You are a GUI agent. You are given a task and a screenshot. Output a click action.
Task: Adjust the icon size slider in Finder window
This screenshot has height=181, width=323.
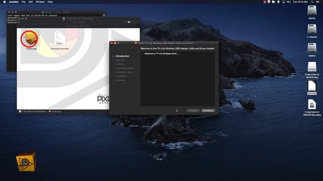[x=129, y=22]
